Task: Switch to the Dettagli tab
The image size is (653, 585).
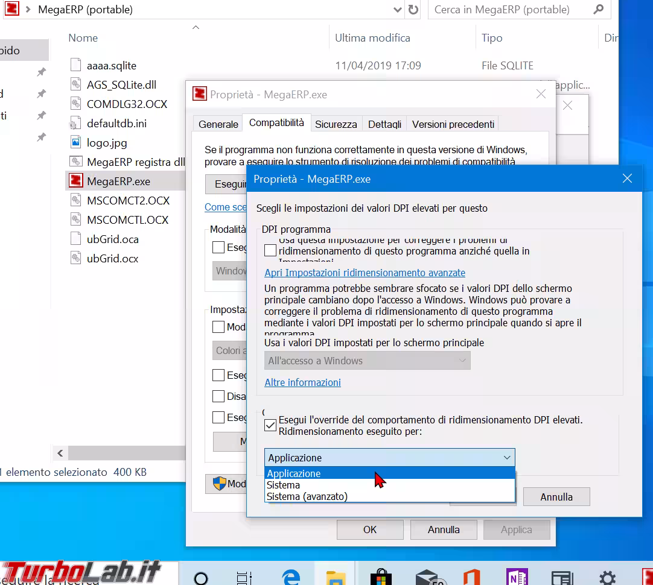Action: tap(384, 124)
